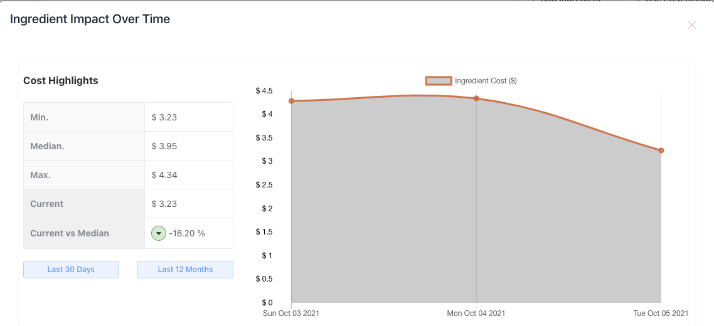Click the Tue Oct 05 2021 axis label
714x326 pixels.
[x=660, y=313]
